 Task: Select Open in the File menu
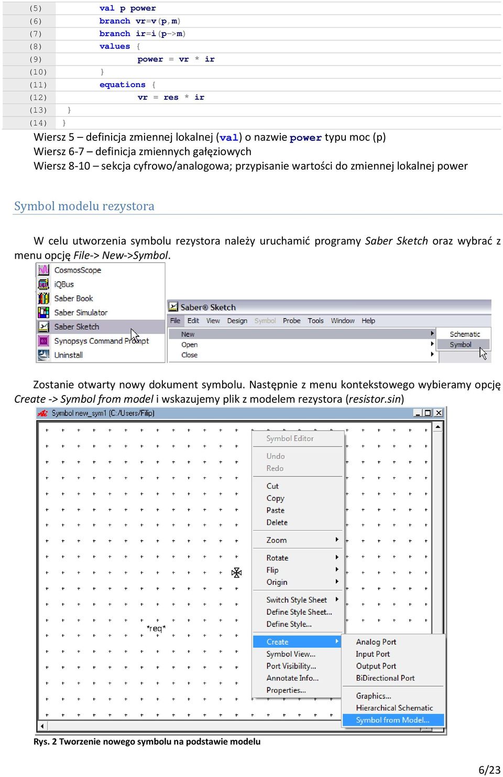pyautogui.click(x=302, y=344)
